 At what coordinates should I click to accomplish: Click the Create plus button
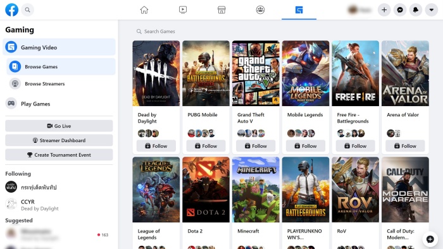point(384,10)
